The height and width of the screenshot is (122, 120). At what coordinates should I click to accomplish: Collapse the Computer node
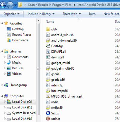2,96
